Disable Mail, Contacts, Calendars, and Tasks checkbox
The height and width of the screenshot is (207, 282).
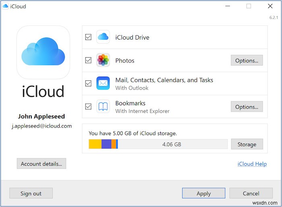point(88,84)
